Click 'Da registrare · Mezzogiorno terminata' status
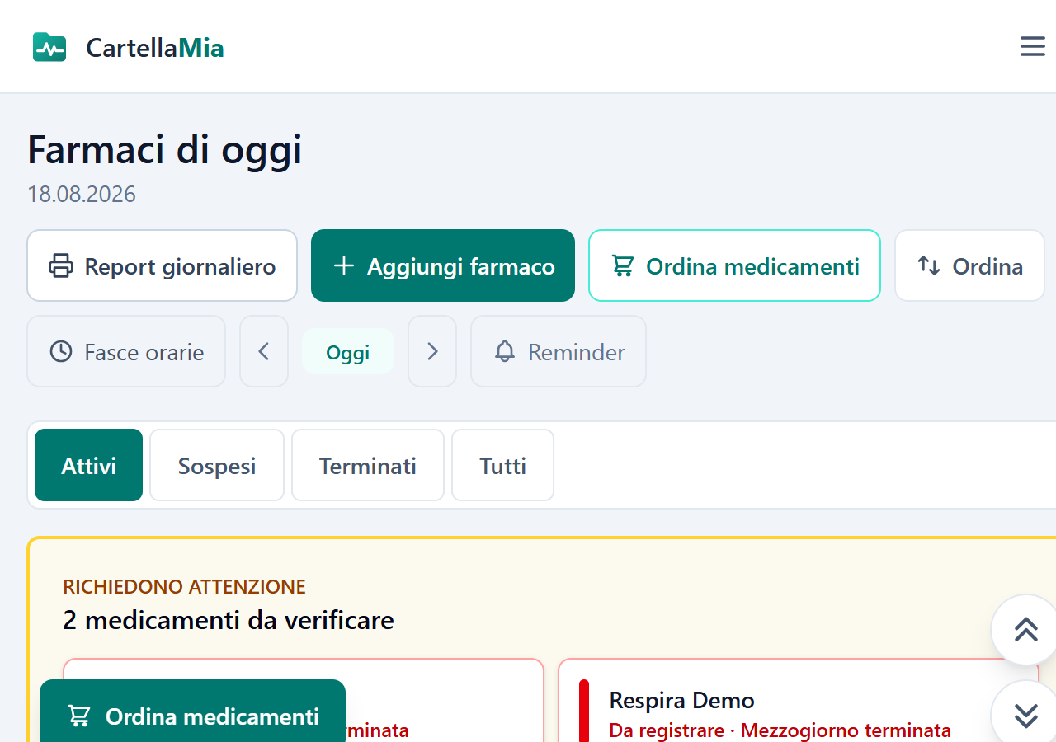This screenshot has width=1056, height=742. (x=780, y=730)
